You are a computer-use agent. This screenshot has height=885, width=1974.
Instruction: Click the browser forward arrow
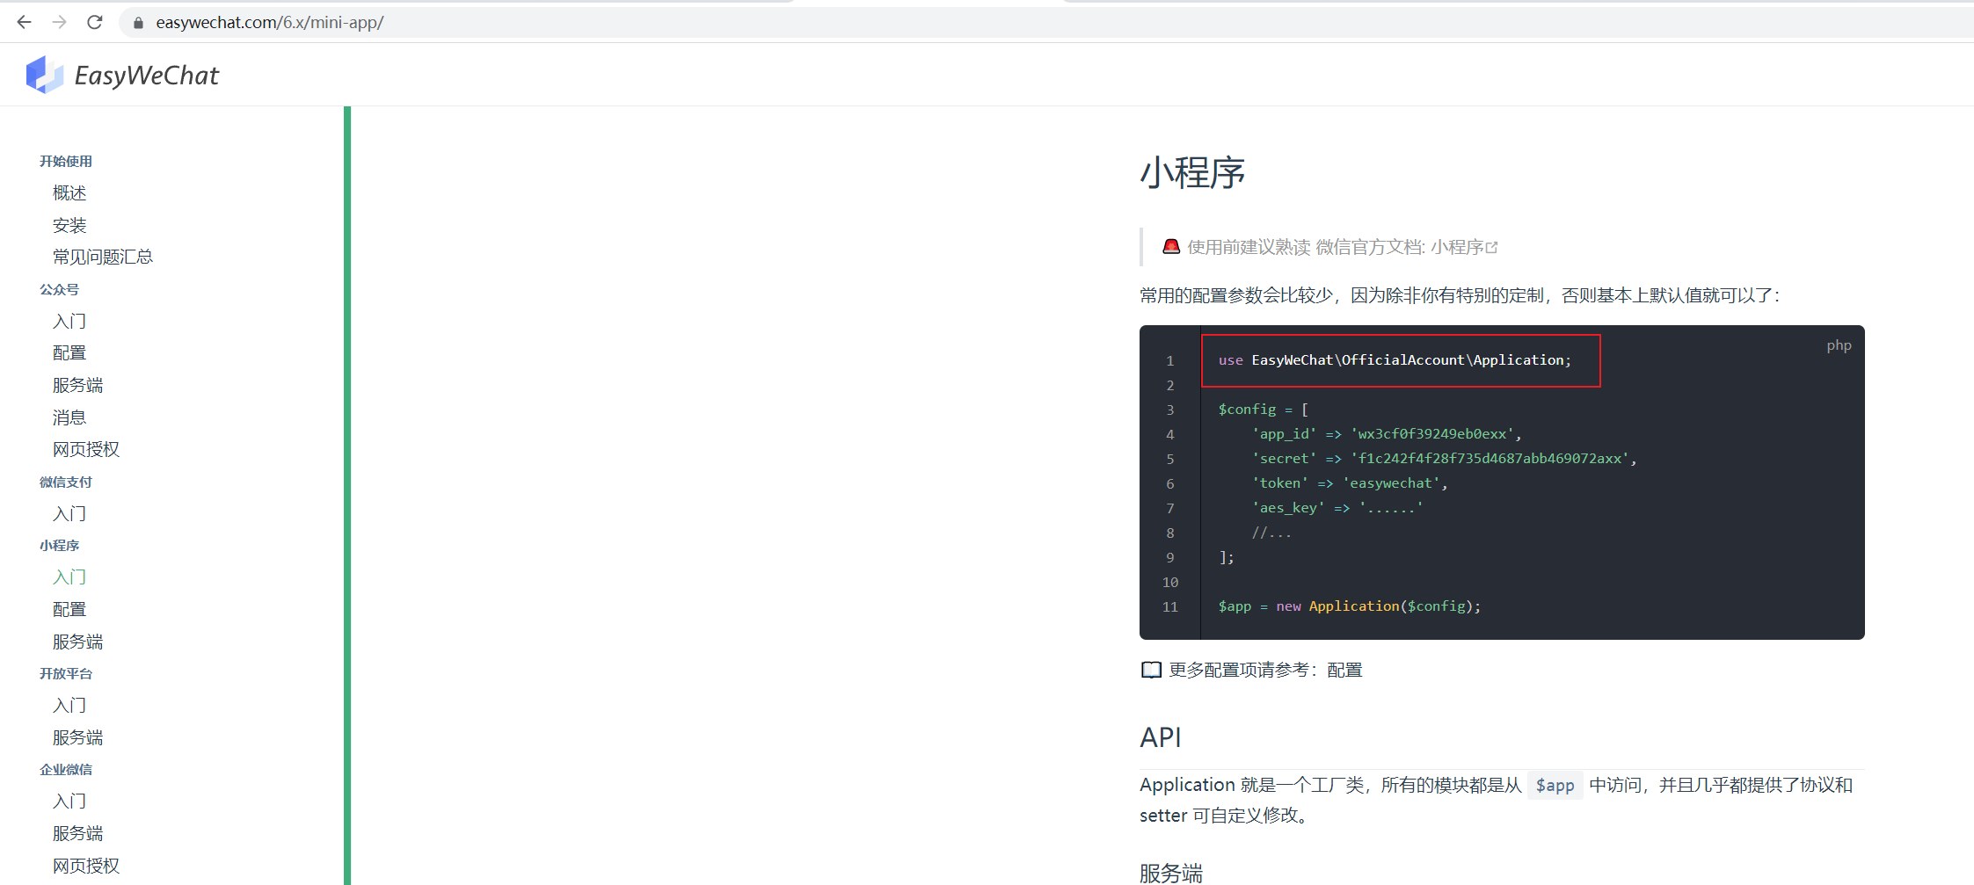(59, 22)
